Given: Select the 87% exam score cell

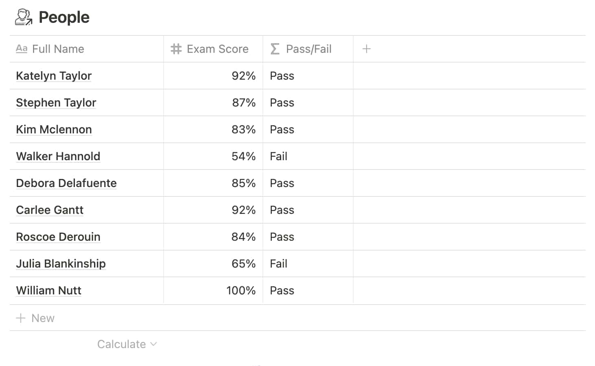Looking at the screenshot, I should point(213,102).
